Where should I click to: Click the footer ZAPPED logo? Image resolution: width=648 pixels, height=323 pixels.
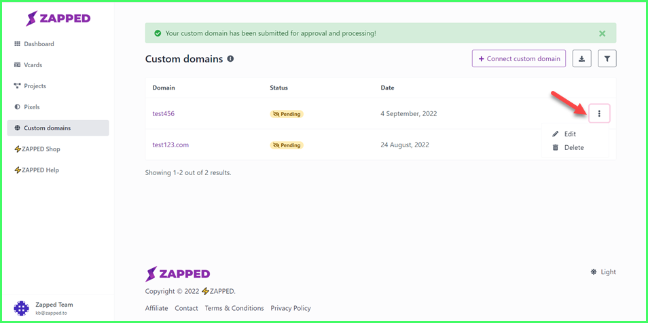coord(178,274)
